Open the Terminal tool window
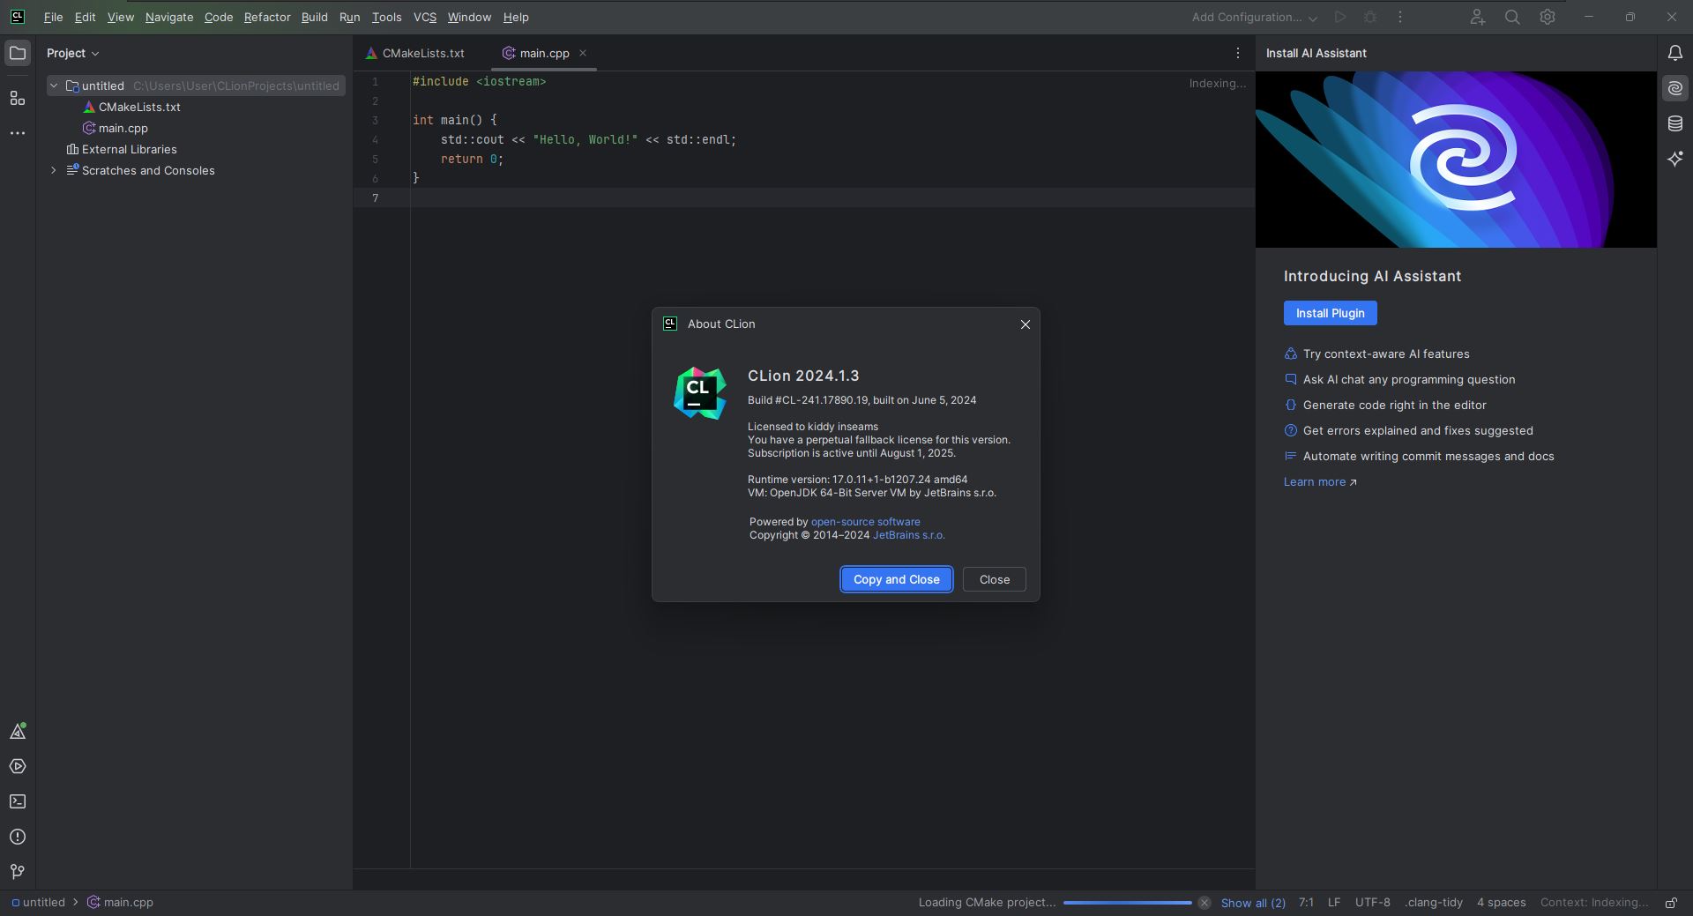 (x=17, y=802)
